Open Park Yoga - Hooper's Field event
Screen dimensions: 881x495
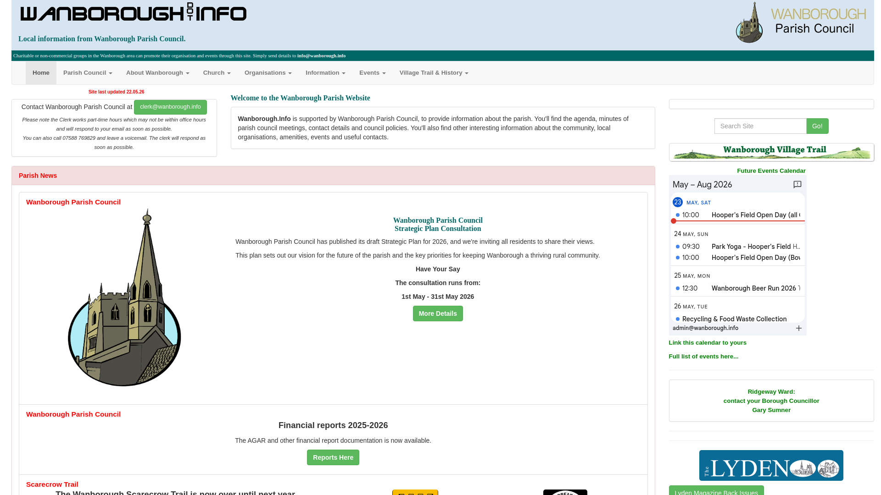738,247
